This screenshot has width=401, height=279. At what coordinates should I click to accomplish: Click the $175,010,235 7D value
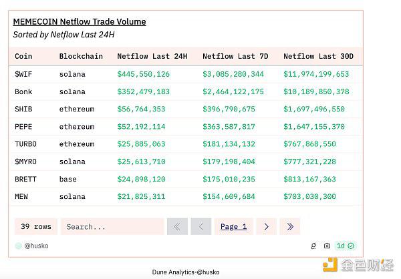[229, 179]
